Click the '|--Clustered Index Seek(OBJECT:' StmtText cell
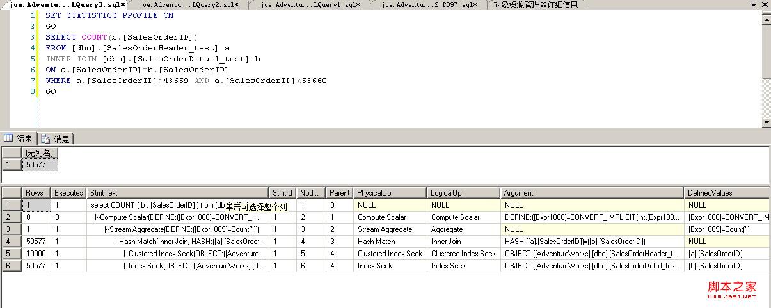771x308 pixels. 178,254
